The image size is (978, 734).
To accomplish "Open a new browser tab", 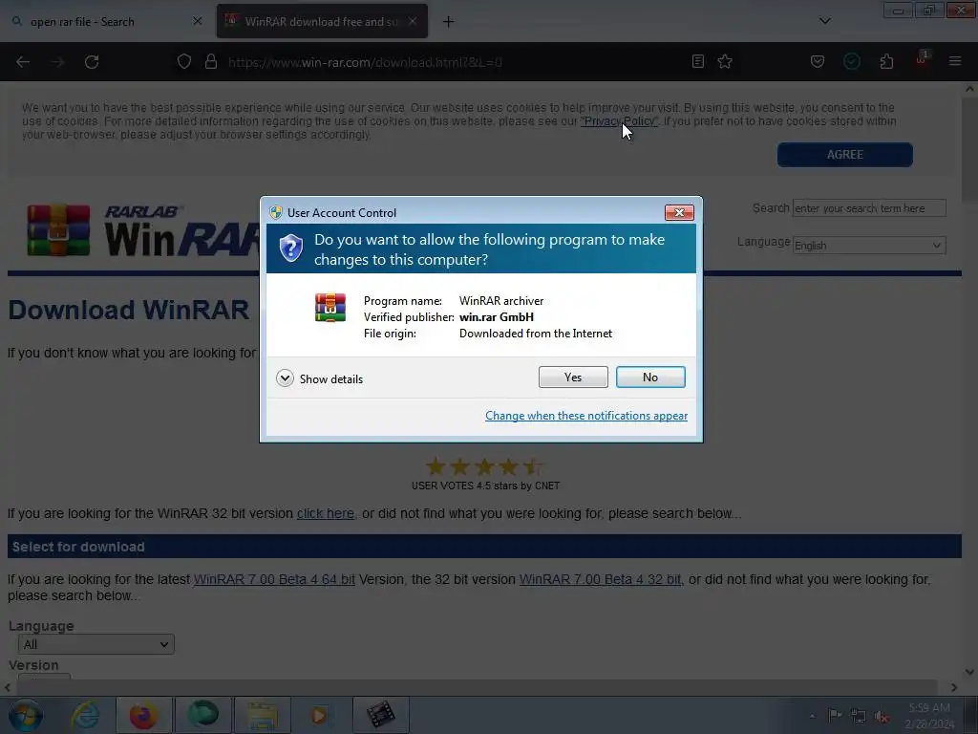I will [448, 22].
